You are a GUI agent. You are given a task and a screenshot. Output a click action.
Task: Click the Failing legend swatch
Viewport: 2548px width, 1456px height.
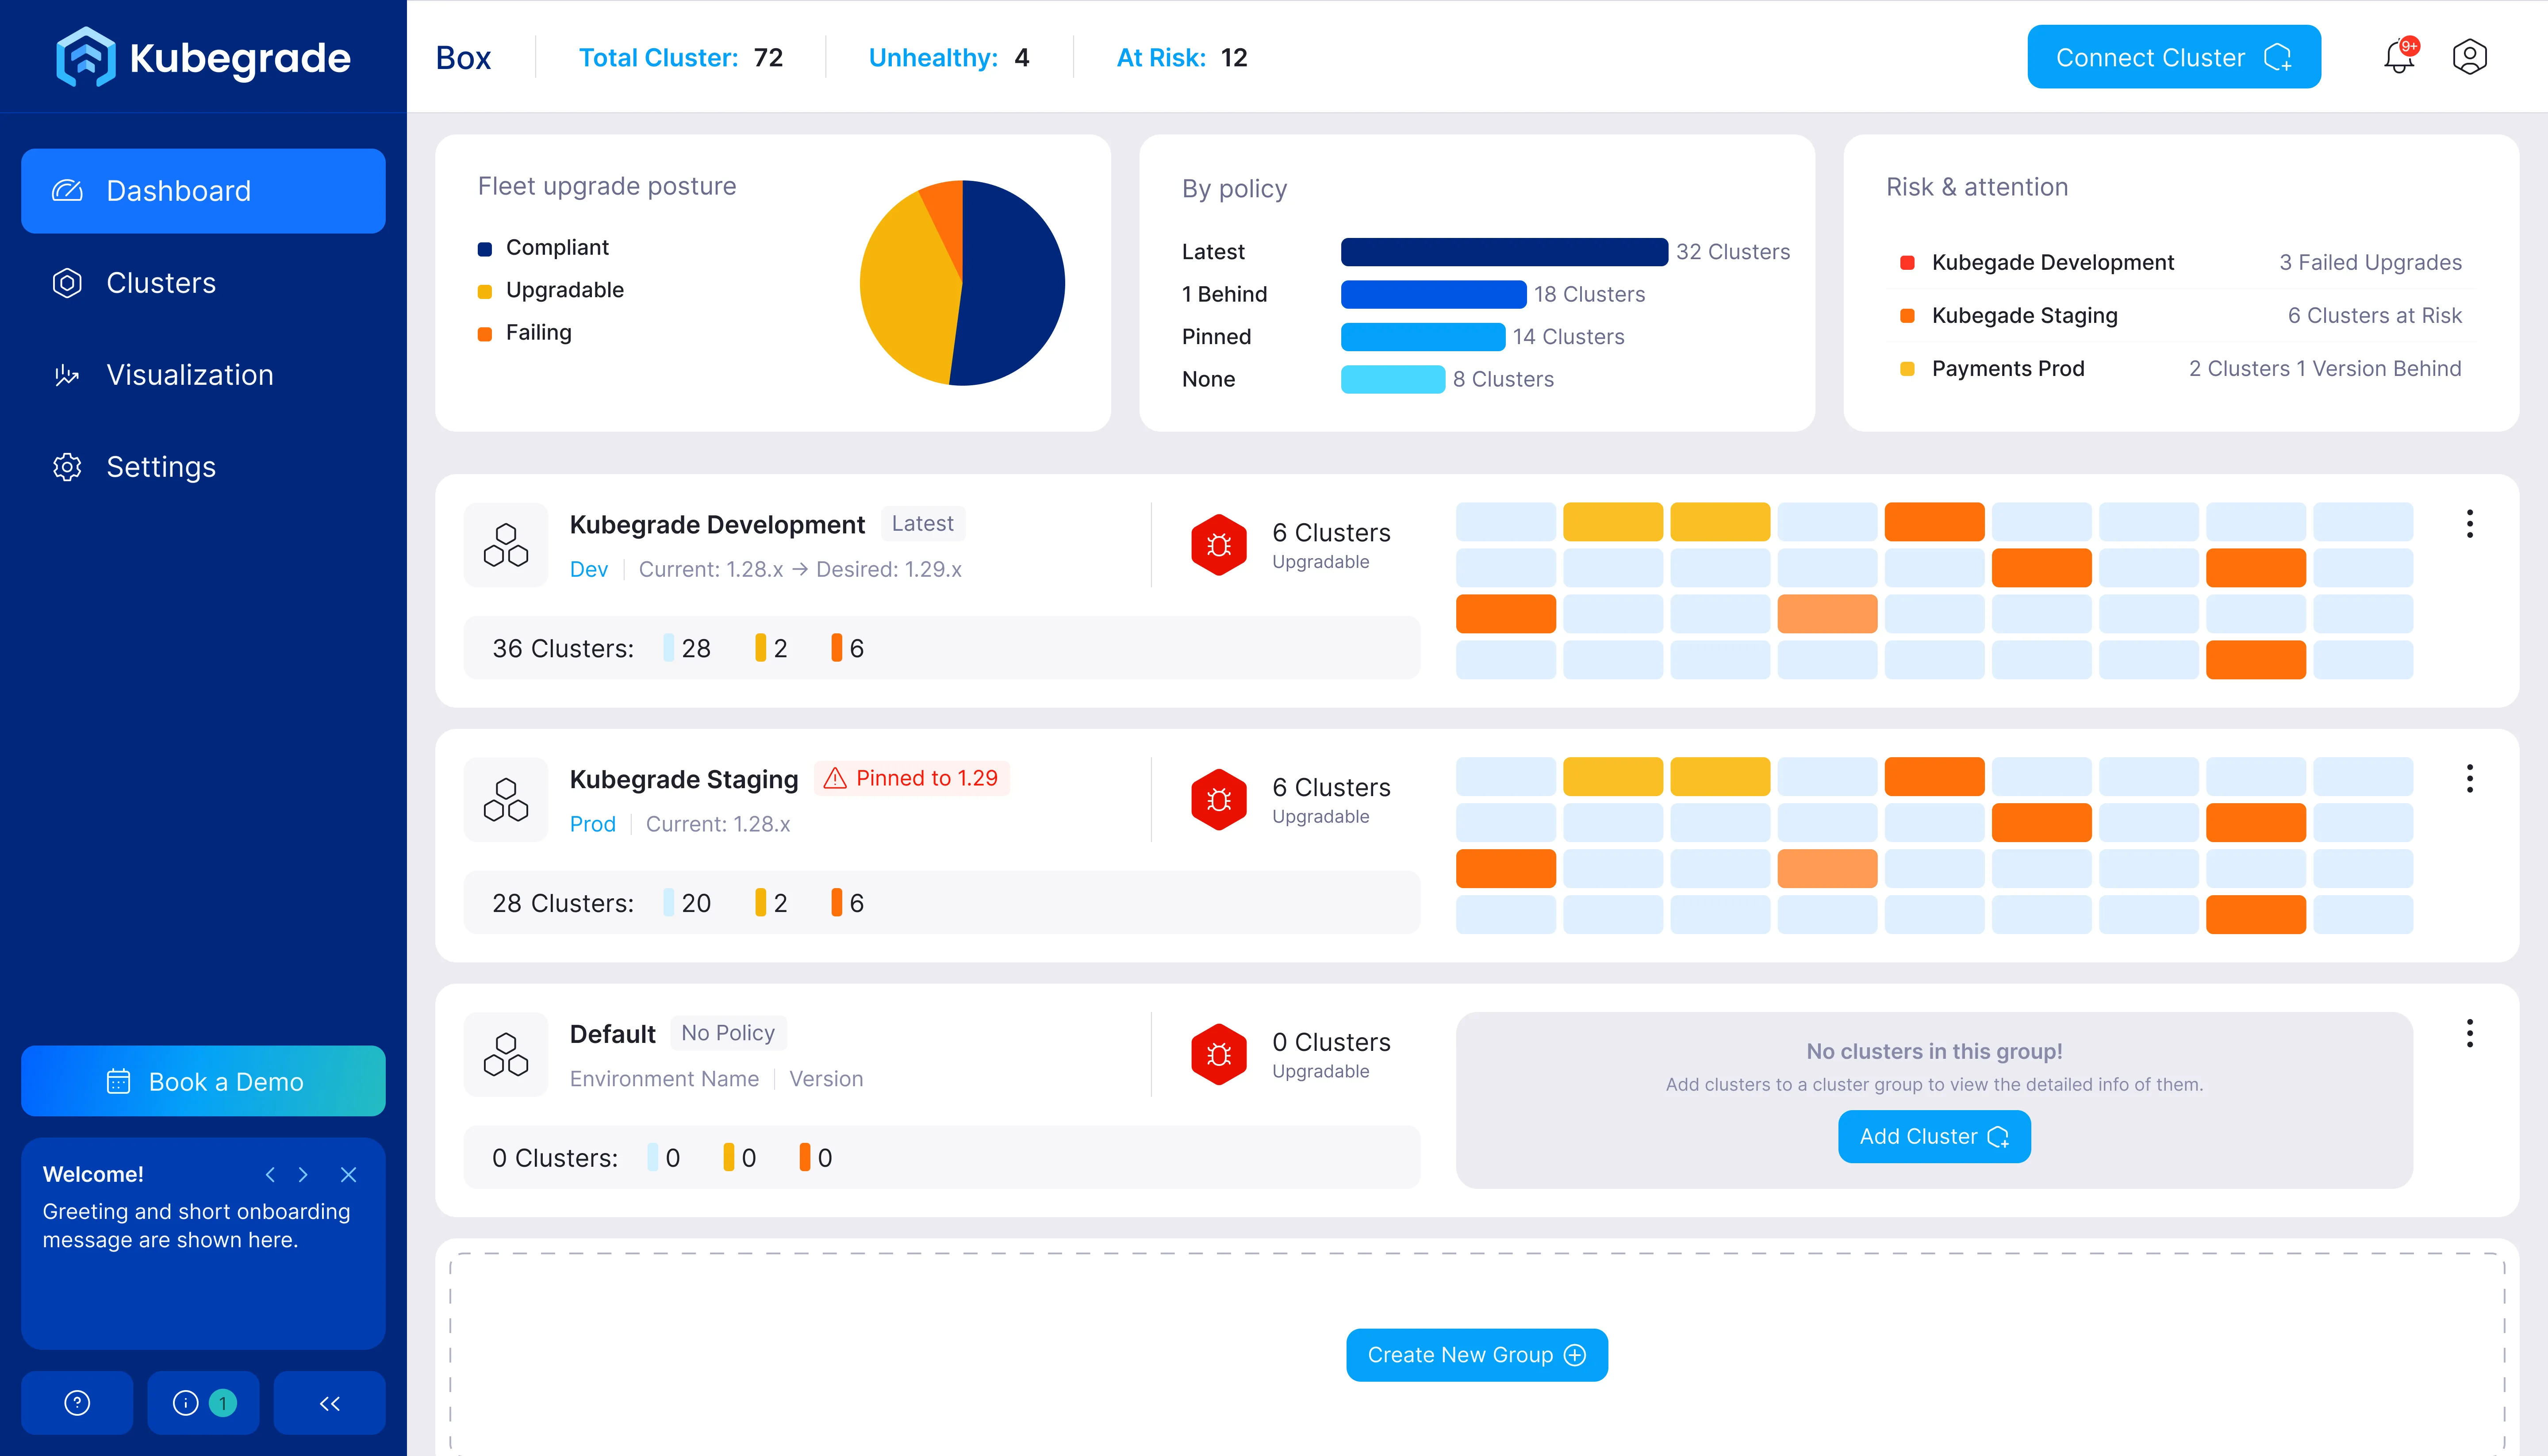tap(485, 334)
